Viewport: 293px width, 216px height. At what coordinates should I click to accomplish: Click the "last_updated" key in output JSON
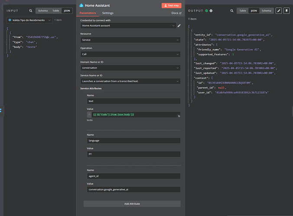[205, 73]
